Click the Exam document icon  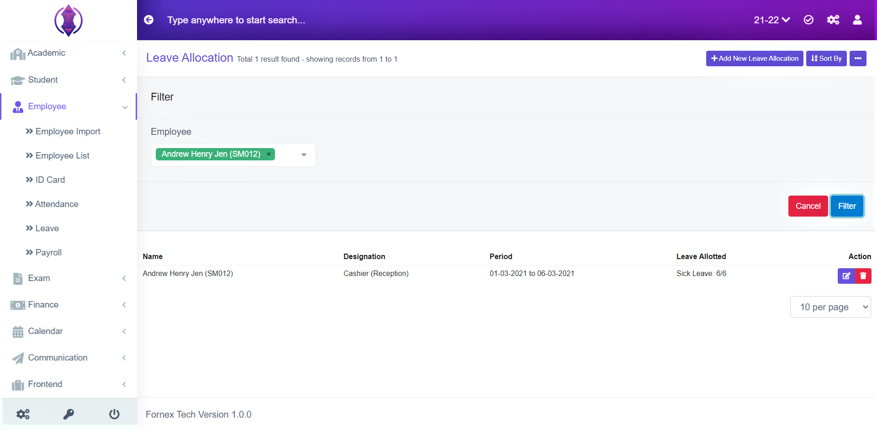click(x=18, y=279)
